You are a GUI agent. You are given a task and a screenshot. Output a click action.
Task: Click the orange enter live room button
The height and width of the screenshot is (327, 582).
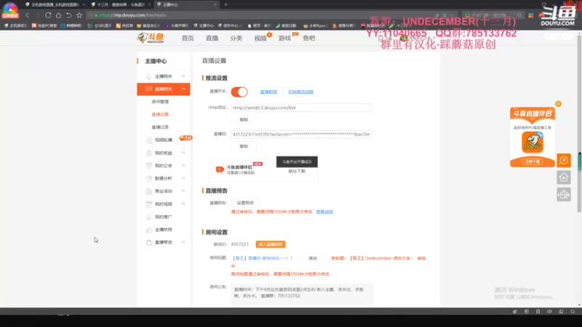[x=271, y=244]
